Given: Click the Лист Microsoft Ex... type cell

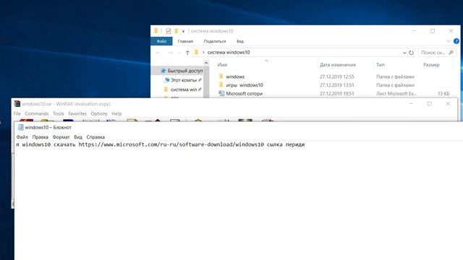Looking at the screenshot, I should click(396, 93).
